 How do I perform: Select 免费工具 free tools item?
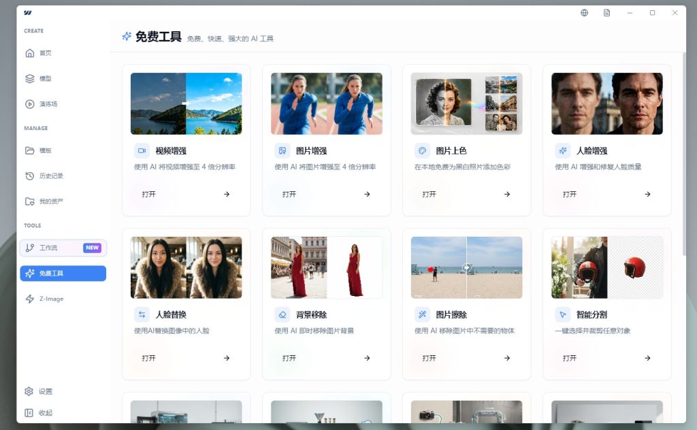(63, 274)
